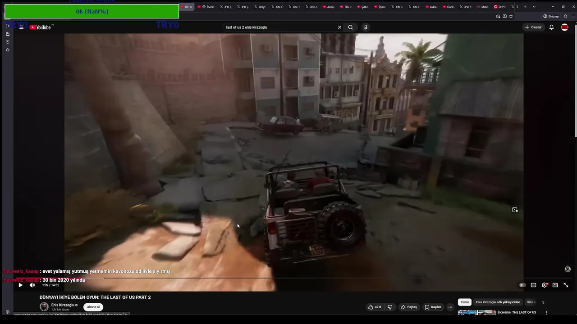Open the top browser sidebar panel icon
The width and height of the screenshot is (577, 324).
coord(7,26)
